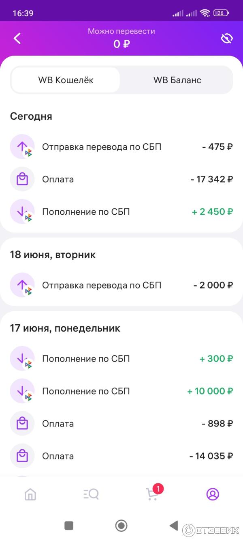Open the home tab icon

[30, 494]
